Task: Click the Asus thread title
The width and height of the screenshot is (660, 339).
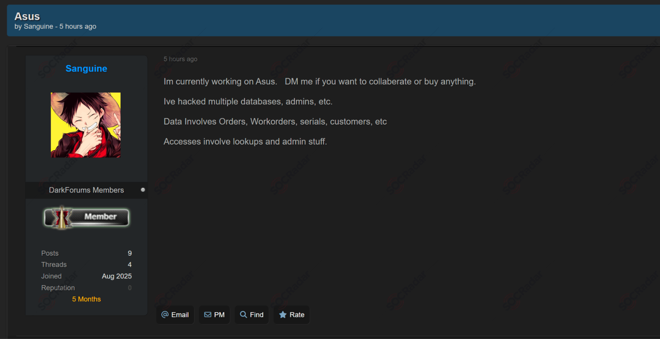Action: click(x=27, y=16)
